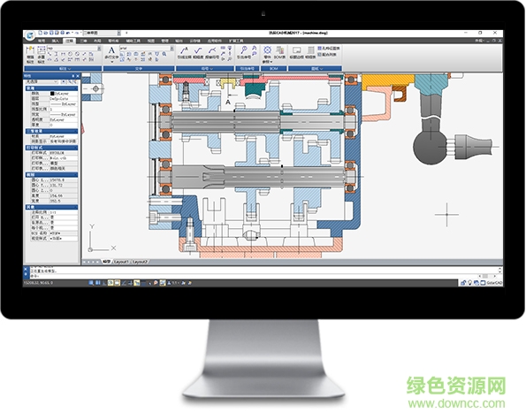Image resolution: width=526 pixels, height=420 pixels.
Task: Expand the 符号 panel title bar
Action: [x=205, y=68]
